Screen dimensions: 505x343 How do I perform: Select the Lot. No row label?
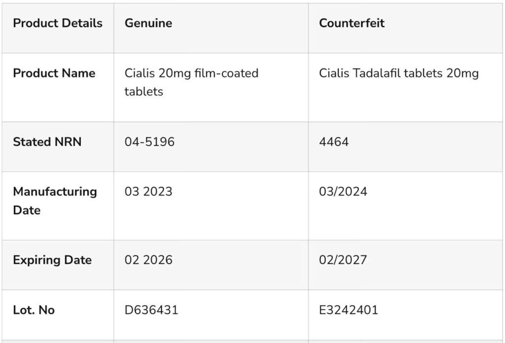pyautogui.click(x=34, y=310)
